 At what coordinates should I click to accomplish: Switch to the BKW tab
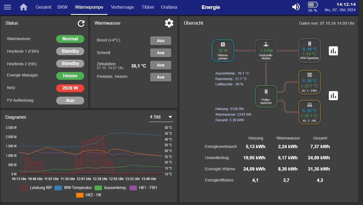pos(62,7)
